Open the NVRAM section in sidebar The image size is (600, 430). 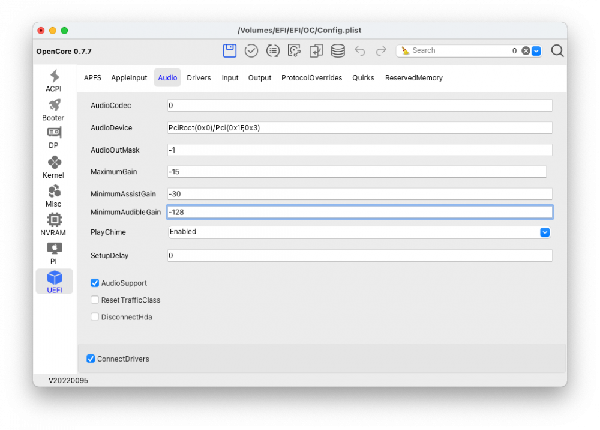(53, 225)
